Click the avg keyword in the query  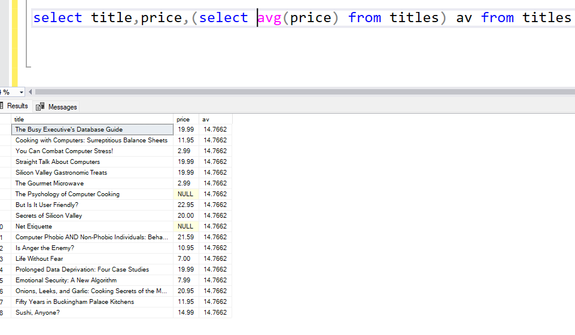point(269,17)
